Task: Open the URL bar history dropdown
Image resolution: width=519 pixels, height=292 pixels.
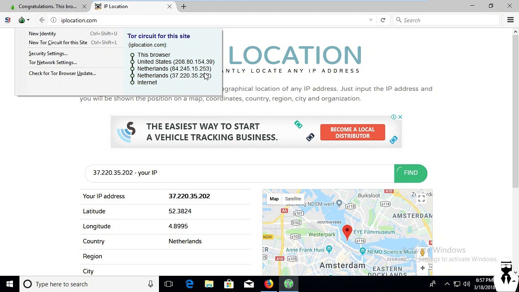Action: (371, 20)
